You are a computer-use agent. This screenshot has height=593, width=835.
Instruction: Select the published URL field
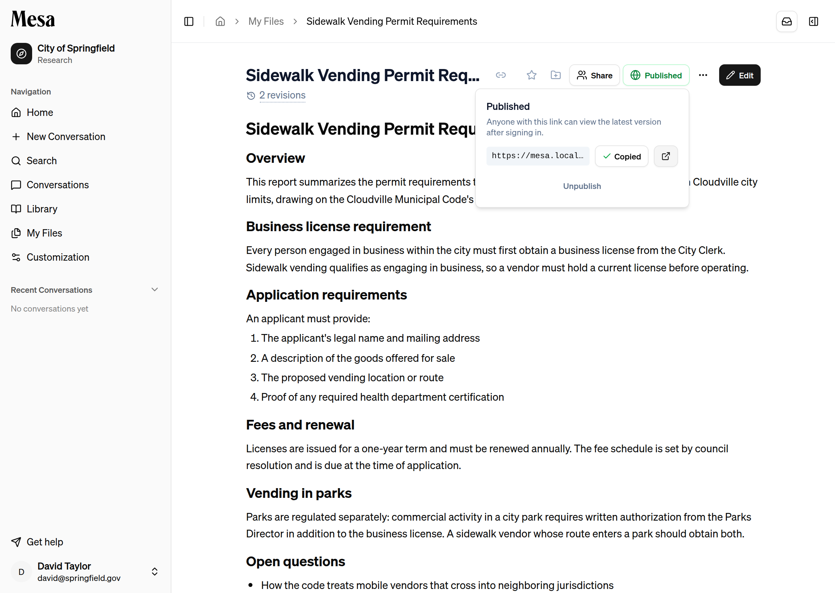click(538, 156)
